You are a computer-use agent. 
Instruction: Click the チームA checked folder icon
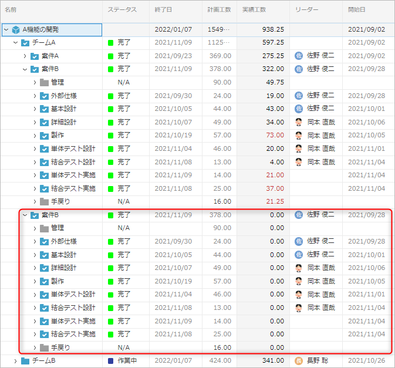tap(25, 43)
